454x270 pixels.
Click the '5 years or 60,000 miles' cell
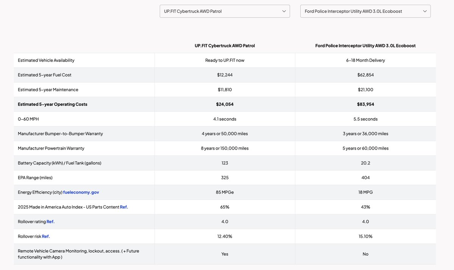point(365,148)
